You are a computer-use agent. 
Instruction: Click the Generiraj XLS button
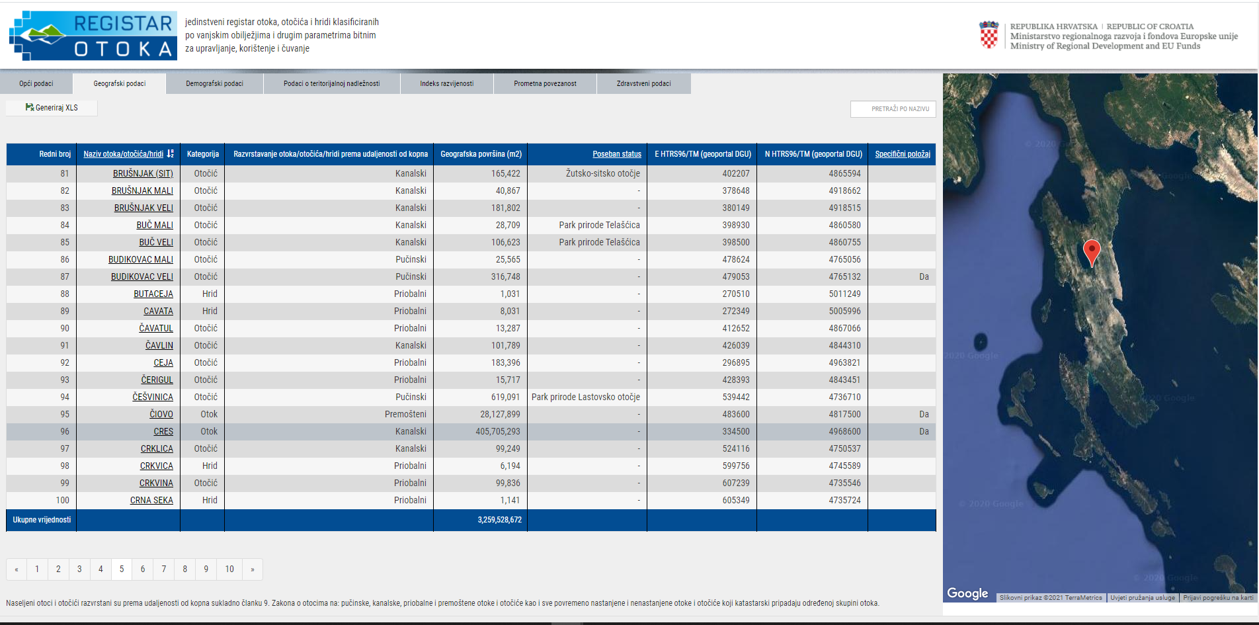pos(52,108)
